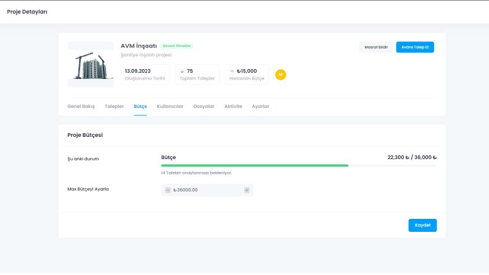Open the Kullanıcılar tab
This screenshot has height=275, width=489.
pyautogui.click(x=170, y=106)
